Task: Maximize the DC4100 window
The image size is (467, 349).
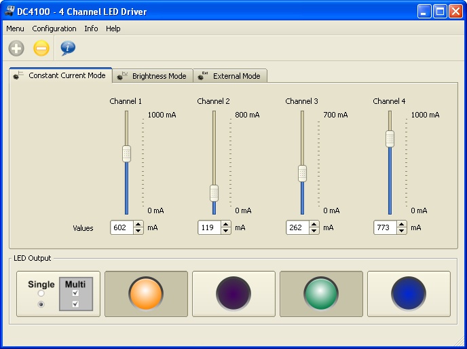Action: [440, 12]
